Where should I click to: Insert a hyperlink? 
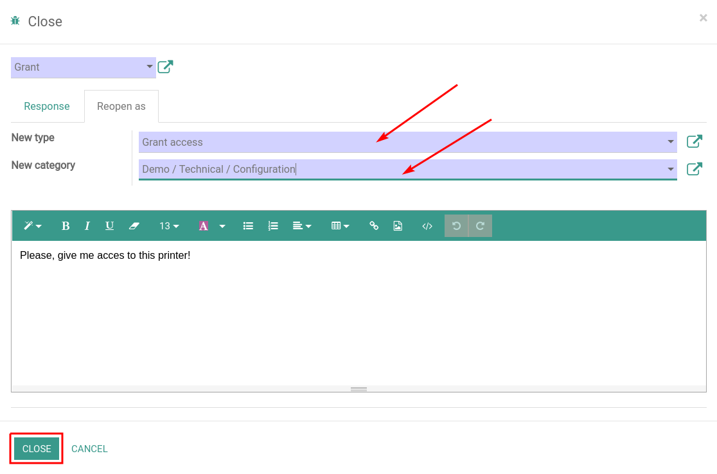tap(374, 226)
